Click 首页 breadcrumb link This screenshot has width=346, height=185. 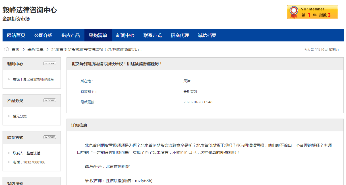click(15, 49)
